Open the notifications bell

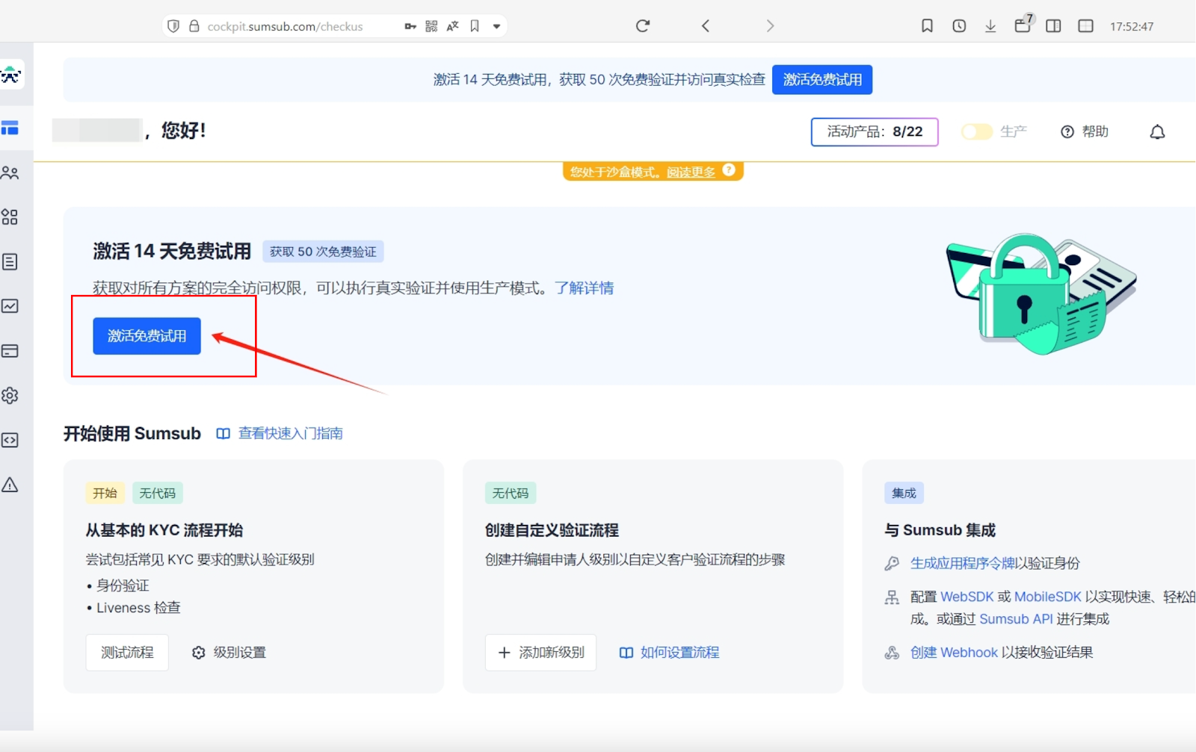coord(1157,132)
